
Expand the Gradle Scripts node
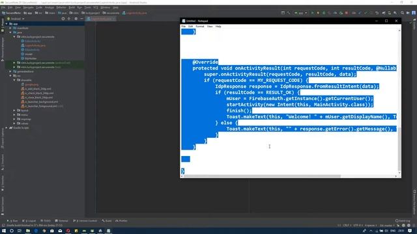point(7,127)
